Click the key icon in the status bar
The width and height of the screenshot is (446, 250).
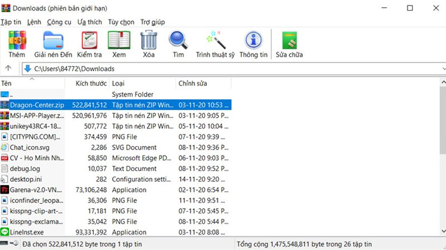[14, 243]
